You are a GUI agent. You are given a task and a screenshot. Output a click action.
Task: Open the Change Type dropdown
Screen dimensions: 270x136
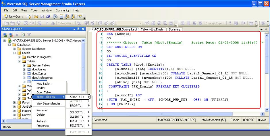coord(215,23)
